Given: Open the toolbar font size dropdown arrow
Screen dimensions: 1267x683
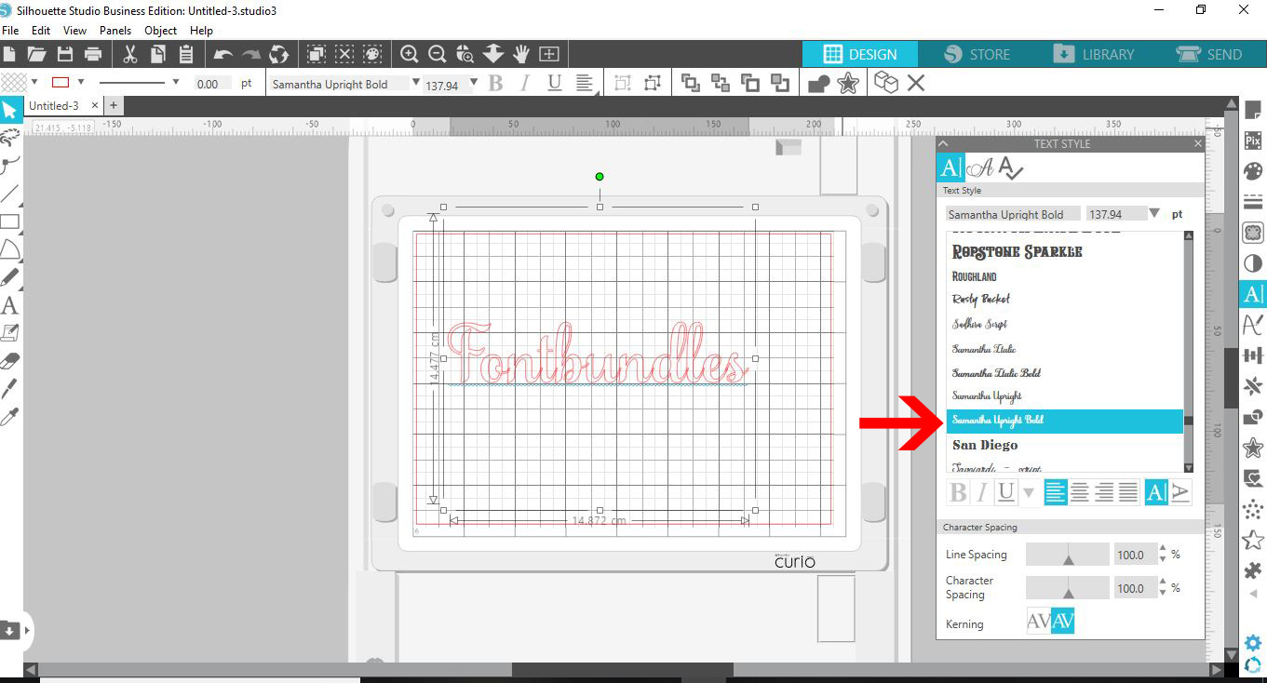Looking at the screenshot, I should tap(473, 83).
